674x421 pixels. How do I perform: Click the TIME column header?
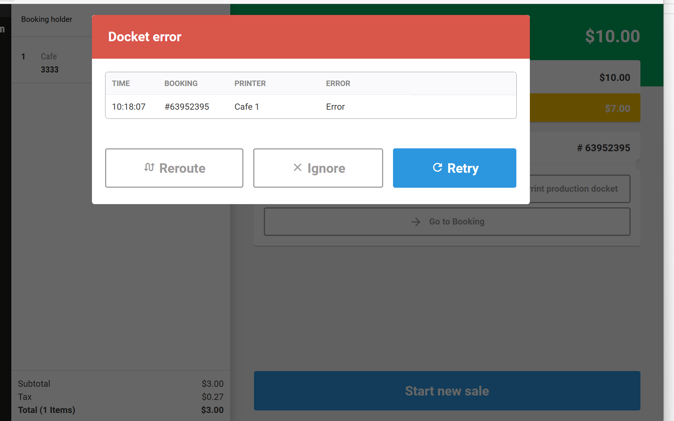[121, 83]
